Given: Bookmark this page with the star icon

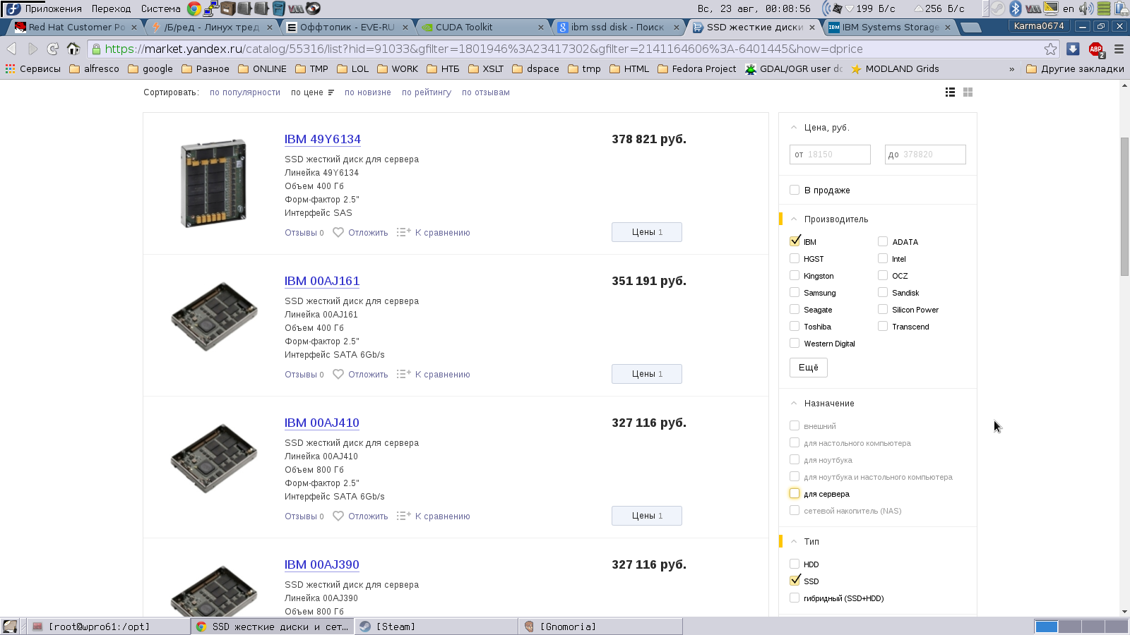Looking at the screenshot, I should coord(1051,49).
